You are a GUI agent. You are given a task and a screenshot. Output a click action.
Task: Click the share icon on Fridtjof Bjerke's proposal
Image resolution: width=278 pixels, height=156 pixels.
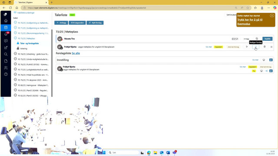pyautogui.click(x=266, y=71)
